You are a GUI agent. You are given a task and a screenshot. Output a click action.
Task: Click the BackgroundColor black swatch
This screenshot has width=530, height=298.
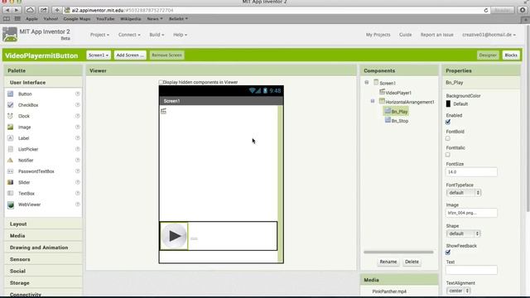(x=448, y=103)
